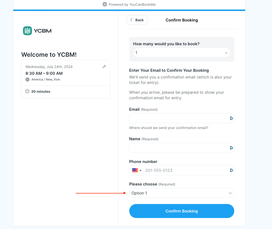
Task: Click the autofill icon in Name field
Action: [x=231, y=148]
